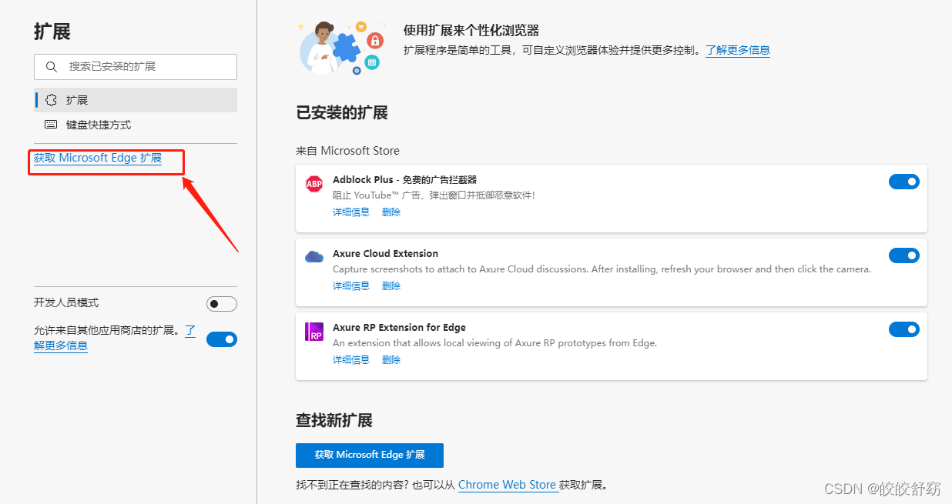The width and height of the screenshot is (952, 504).
Task: Click the Axure Cloud Extension cloud icon
Action: click(x=314, y=257)
